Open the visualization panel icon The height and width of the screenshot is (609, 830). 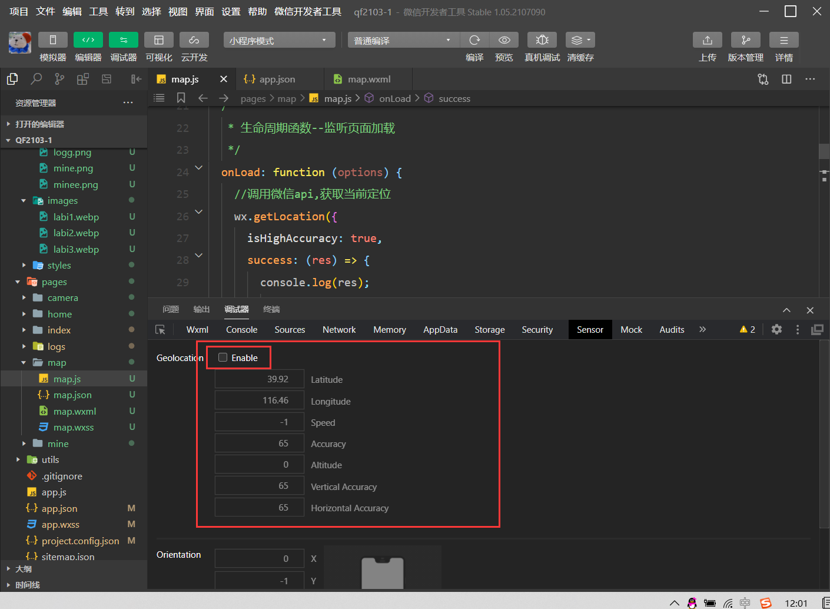pos(159,40)
